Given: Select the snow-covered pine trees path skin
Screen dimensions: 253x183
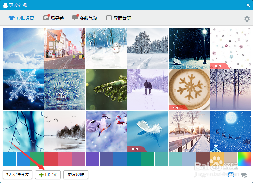Looking at the screenshot, I should [148, 48].
